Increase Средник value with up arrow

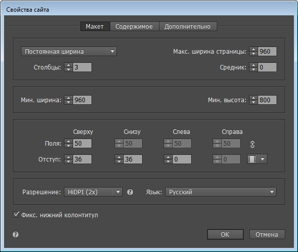[254, 65]
